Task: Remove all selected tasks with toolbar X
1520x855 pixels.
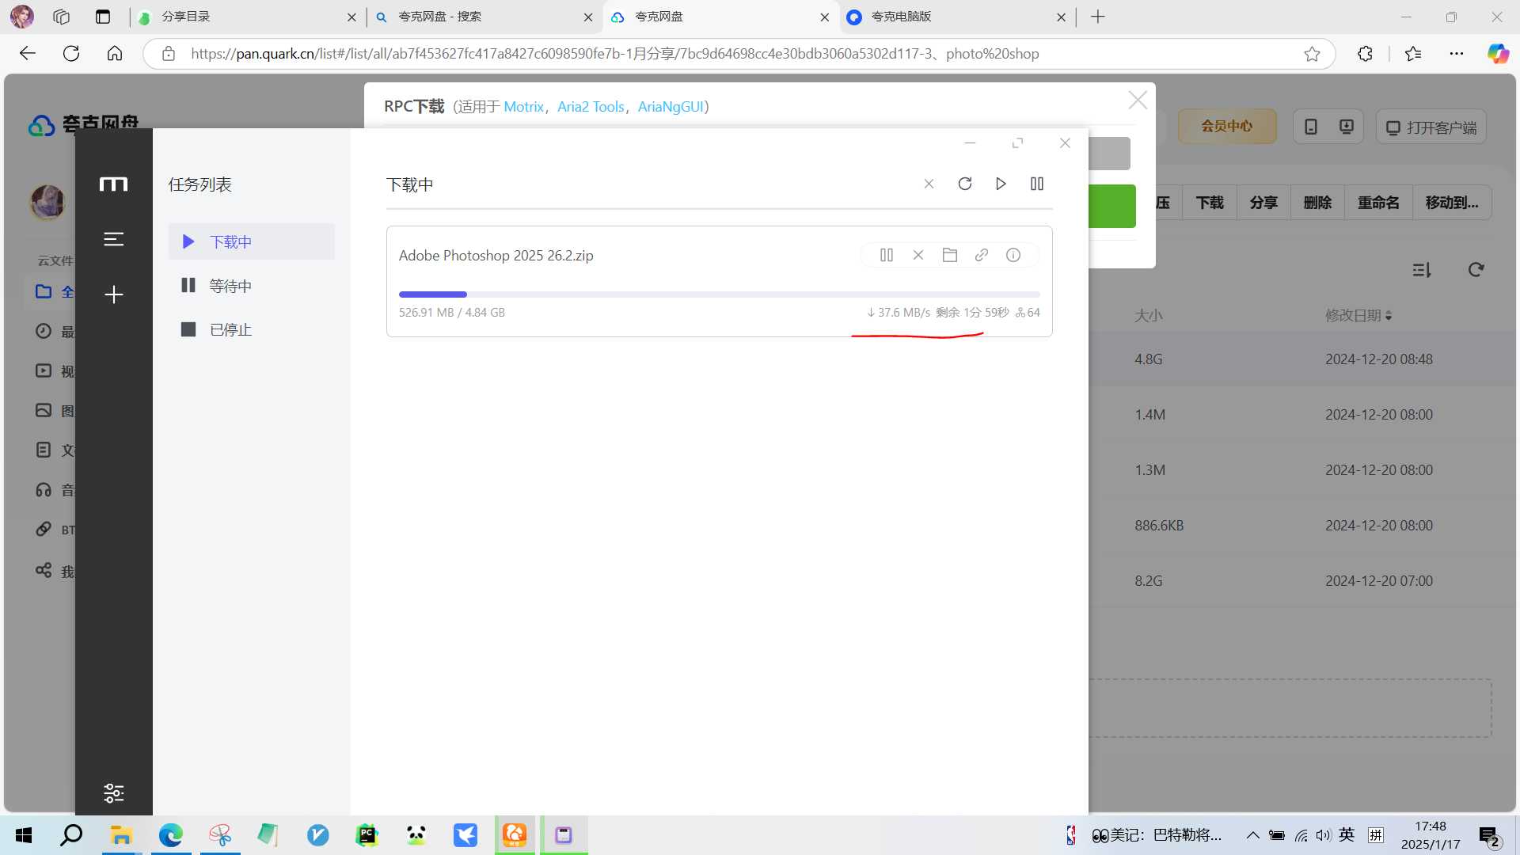Action: click(x=929, y=184)
